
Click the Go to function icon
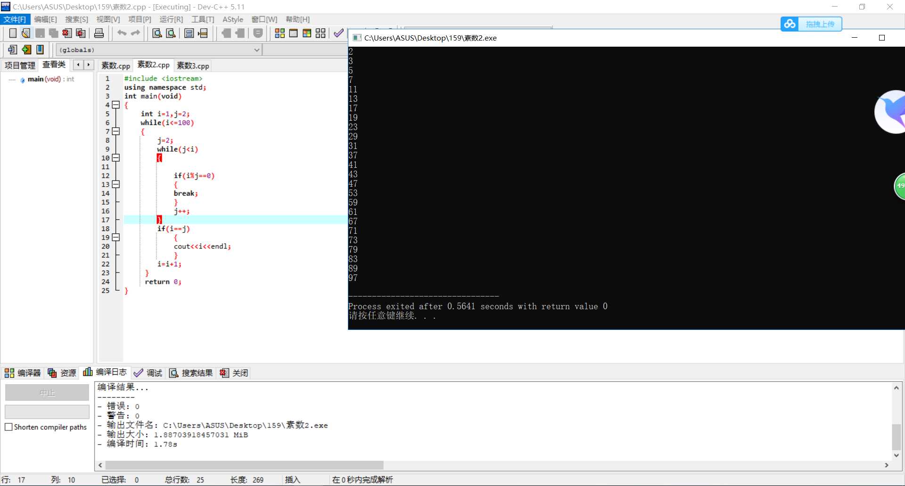[x=189, y=33]
